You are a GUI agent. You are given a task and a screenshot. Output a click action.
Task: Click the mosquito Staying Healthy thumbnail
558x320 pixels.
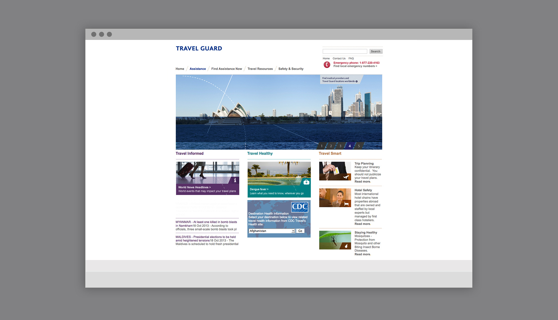335,240
